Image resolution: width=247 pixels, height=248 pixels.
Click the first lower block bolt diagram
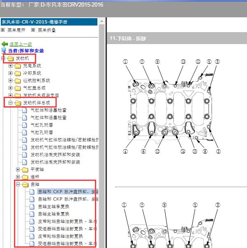(x=171, y=107)
